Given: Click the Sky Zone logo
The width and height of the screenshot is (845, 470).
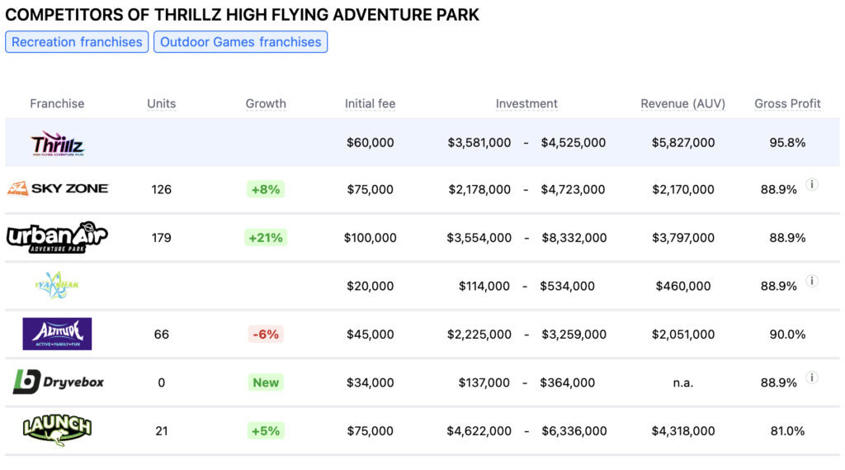Looking at the screenshot, I should click(58, 189).
